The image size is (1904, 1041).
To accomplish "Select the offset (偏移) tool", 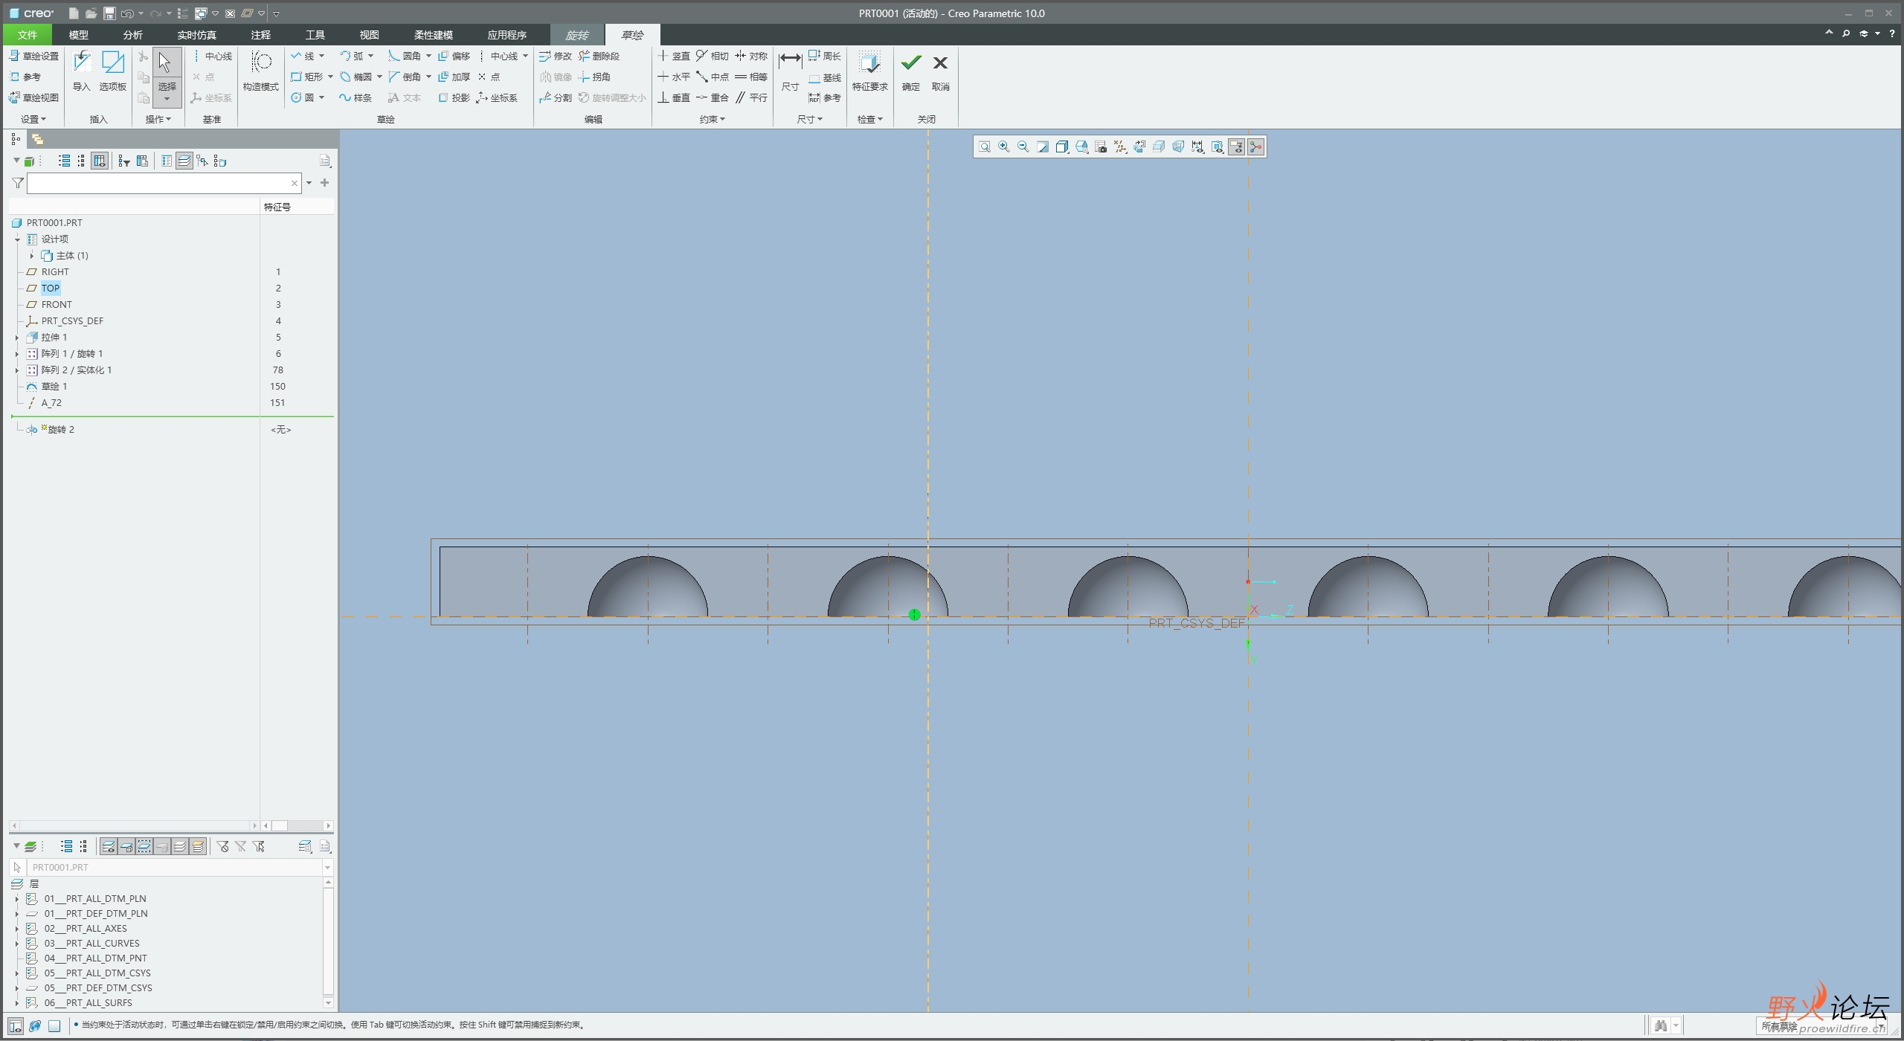I will pyautogui.click(x=454, y=56).
